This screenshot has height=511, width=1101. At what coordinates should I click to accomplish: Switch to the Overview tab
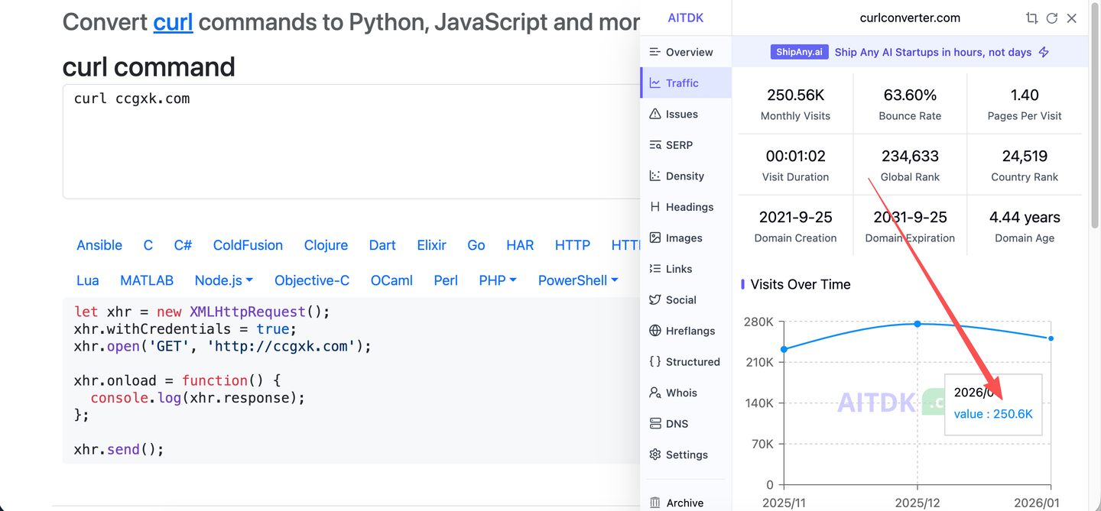click(x=680, y=52)
